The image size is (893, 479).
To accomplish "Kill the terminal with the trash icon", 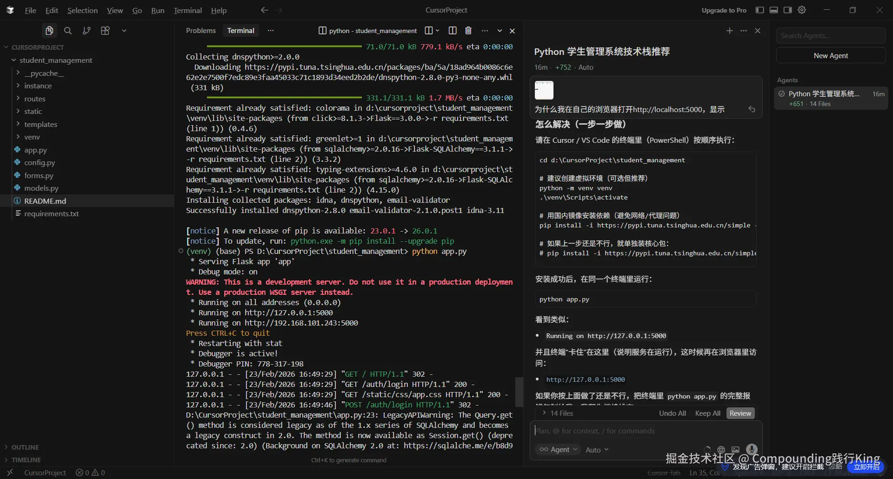I will 468,31.
